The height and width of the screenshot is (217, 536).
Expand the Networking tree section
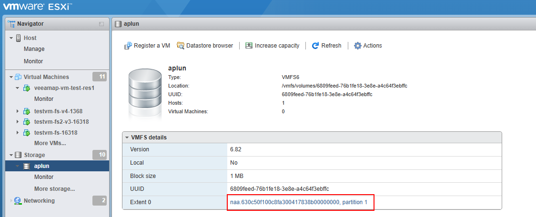[11, 201]
